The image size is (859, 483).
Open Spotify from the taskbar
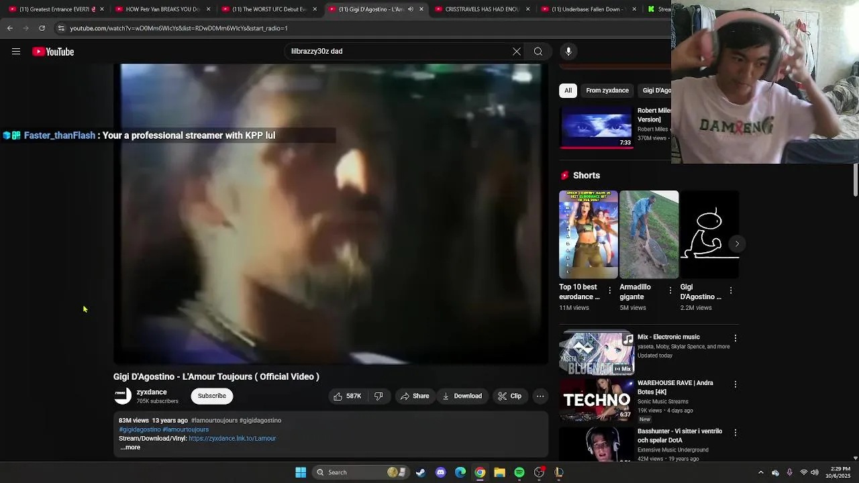[519, 472]
